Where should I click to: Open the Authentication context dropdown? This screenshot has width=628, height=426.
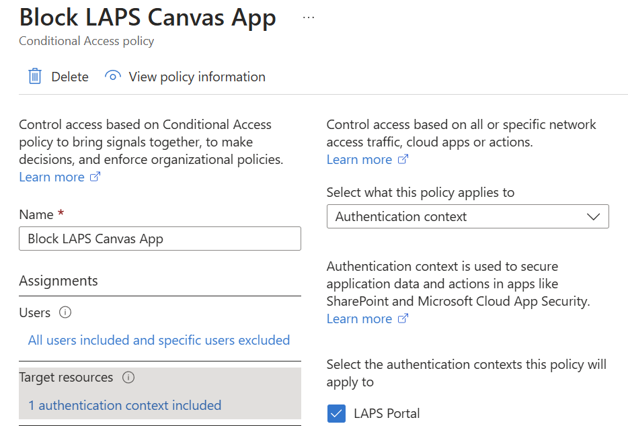[467, 216]
